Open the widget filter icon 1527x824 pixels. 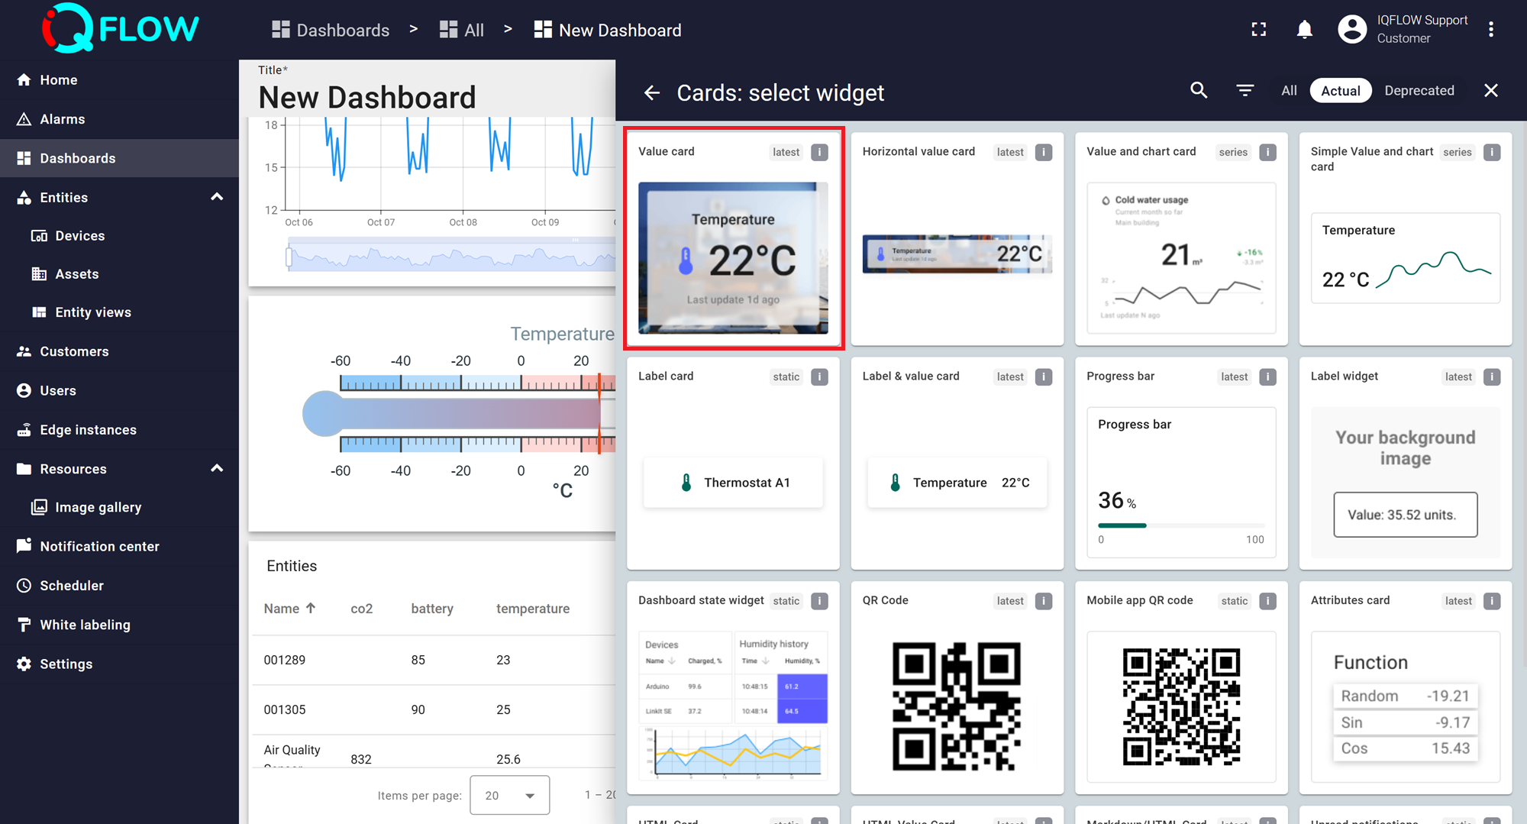(1245, 91)
